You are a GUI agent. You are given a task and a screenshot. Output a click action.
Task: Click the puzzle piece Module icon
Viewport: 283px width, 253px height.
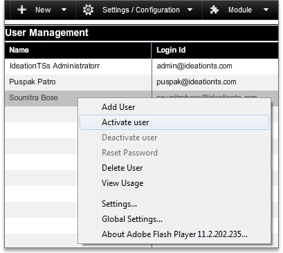214,10
